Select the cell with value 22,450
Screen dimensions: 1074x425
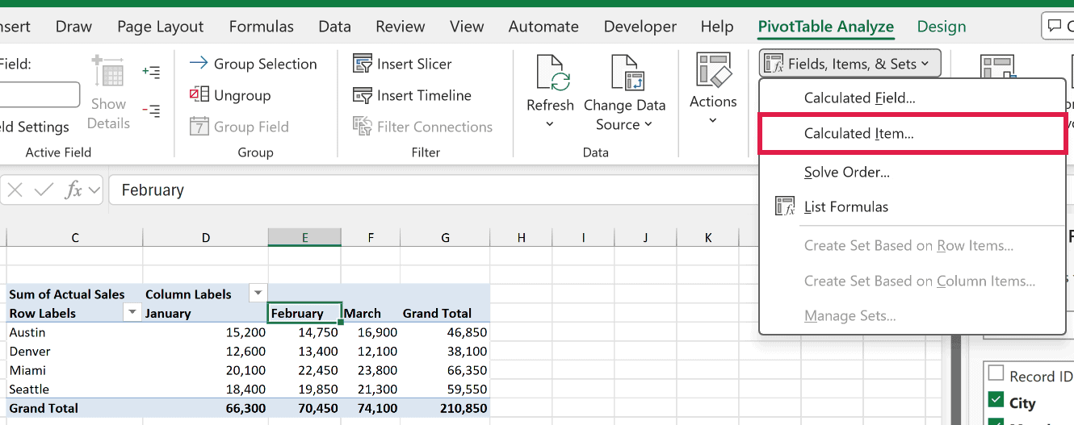coord(304,370)
